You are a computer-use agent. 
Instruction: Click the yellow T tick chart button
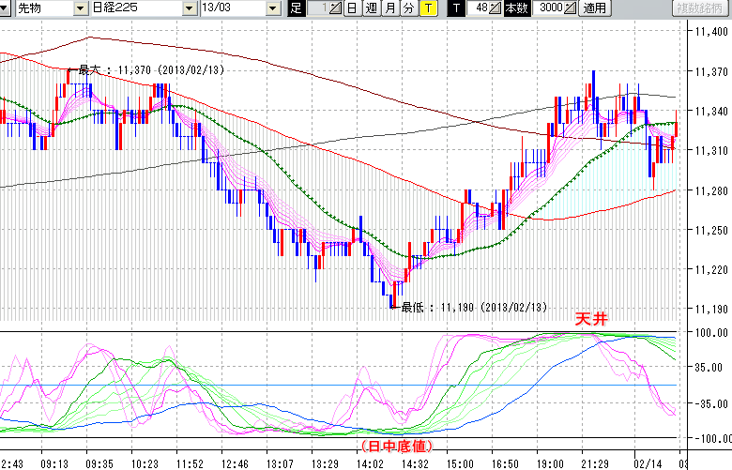click(427, 8)
